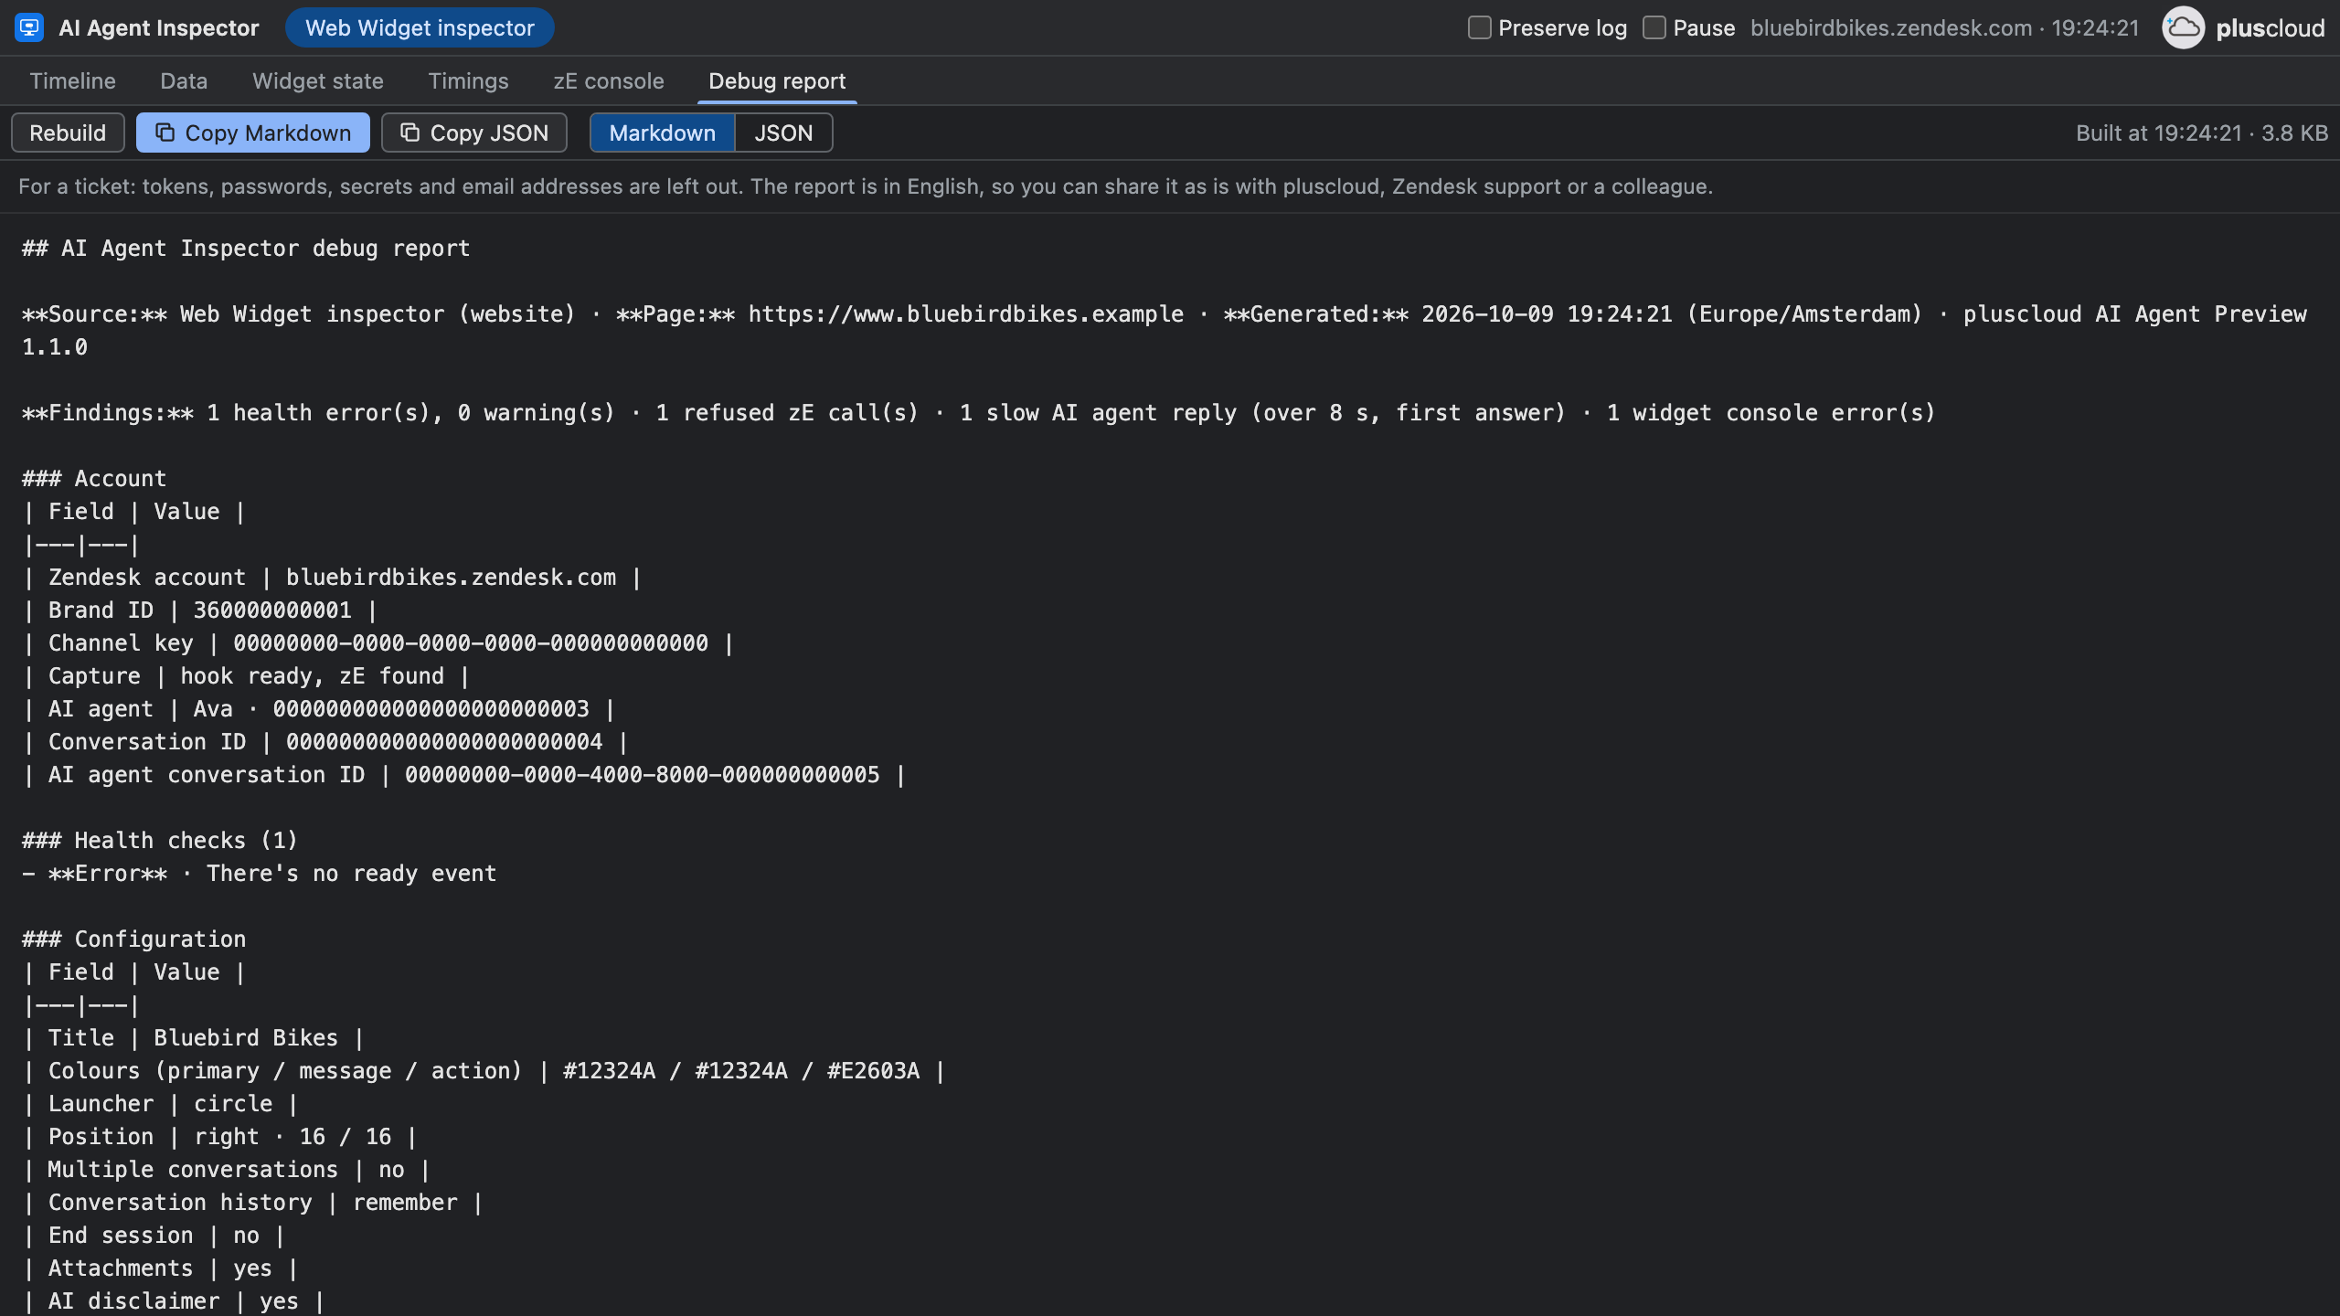Click the '### Account' heading
The height and width of the screenshot is (1316, 2340).
pos(94,479)
